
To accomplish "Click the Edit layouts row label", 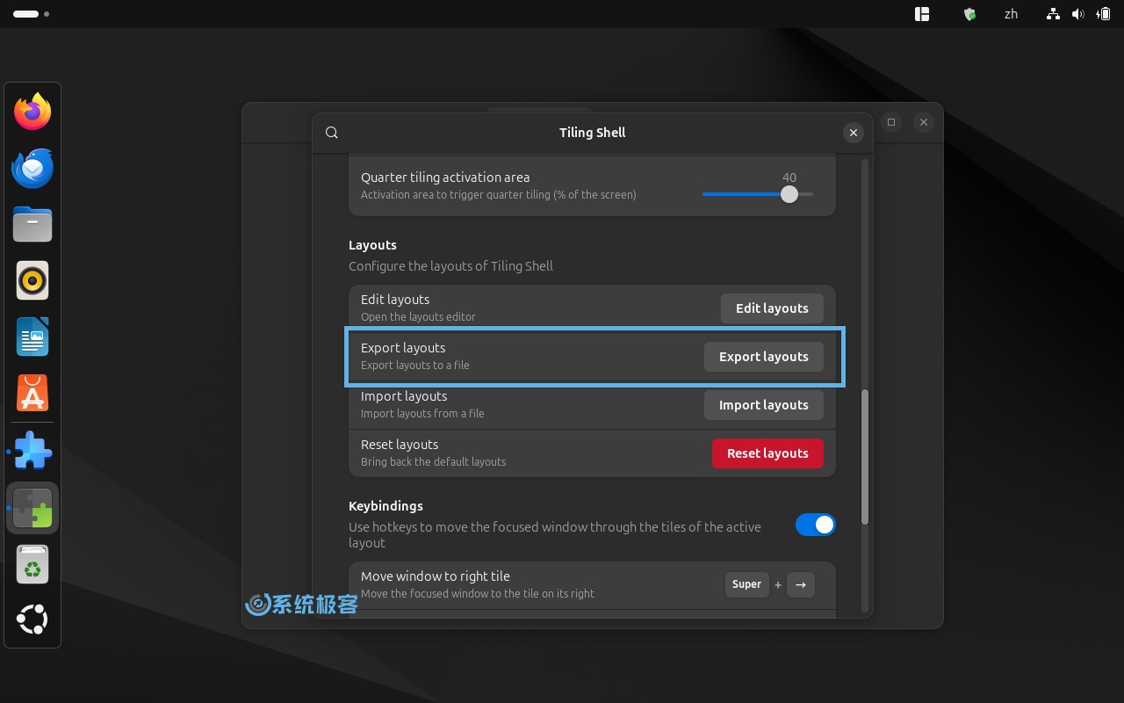I will point(395,300).
